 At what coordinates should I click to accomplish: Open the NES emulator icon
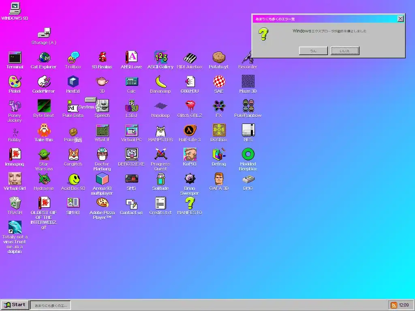click(248, 131)
